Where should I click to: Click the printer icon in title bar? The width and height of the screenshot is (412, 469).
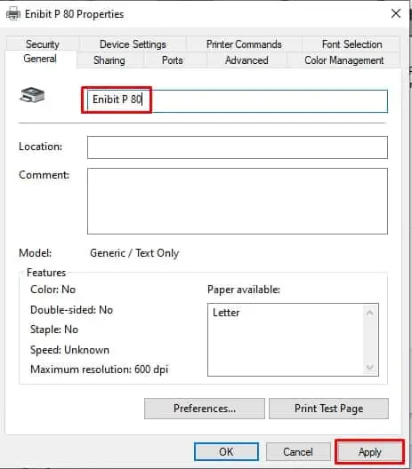[x=12, y=14]
